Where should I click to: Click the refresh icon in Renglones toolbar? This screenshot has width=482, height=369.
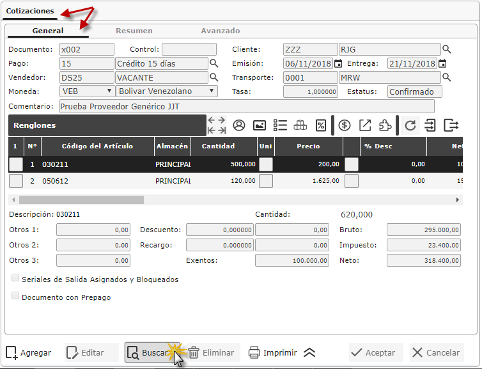[x=410, y=125]
